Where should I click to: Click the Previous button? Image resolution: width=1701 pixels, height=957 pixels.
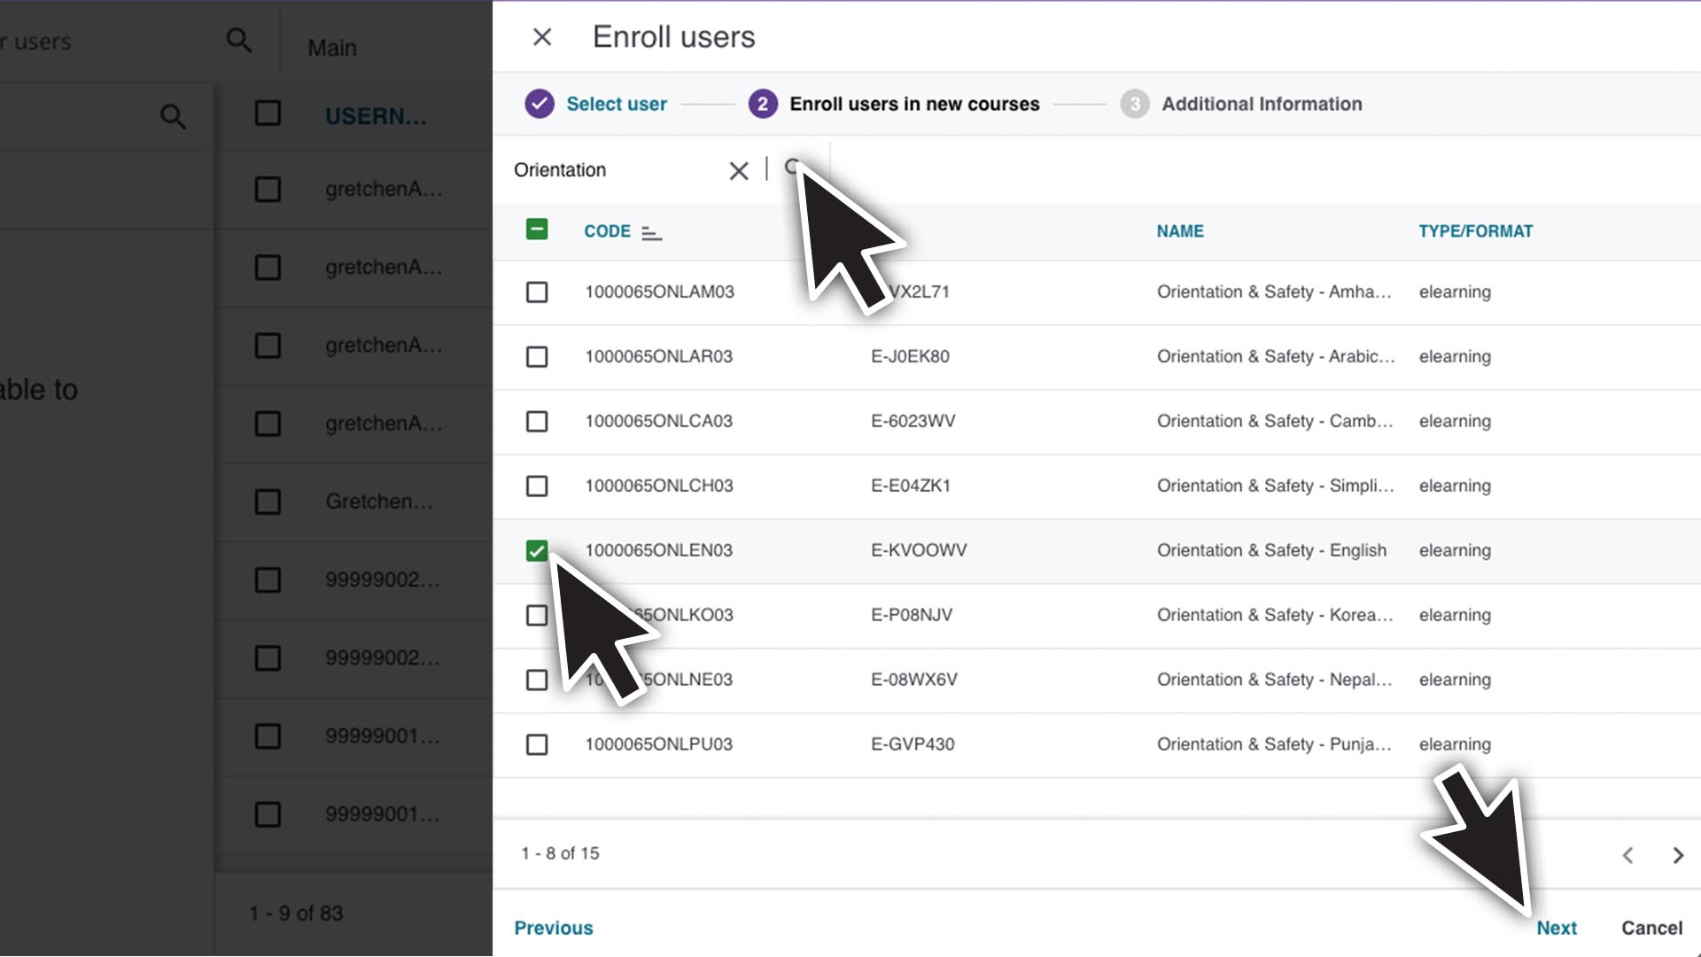coord(554,928)
